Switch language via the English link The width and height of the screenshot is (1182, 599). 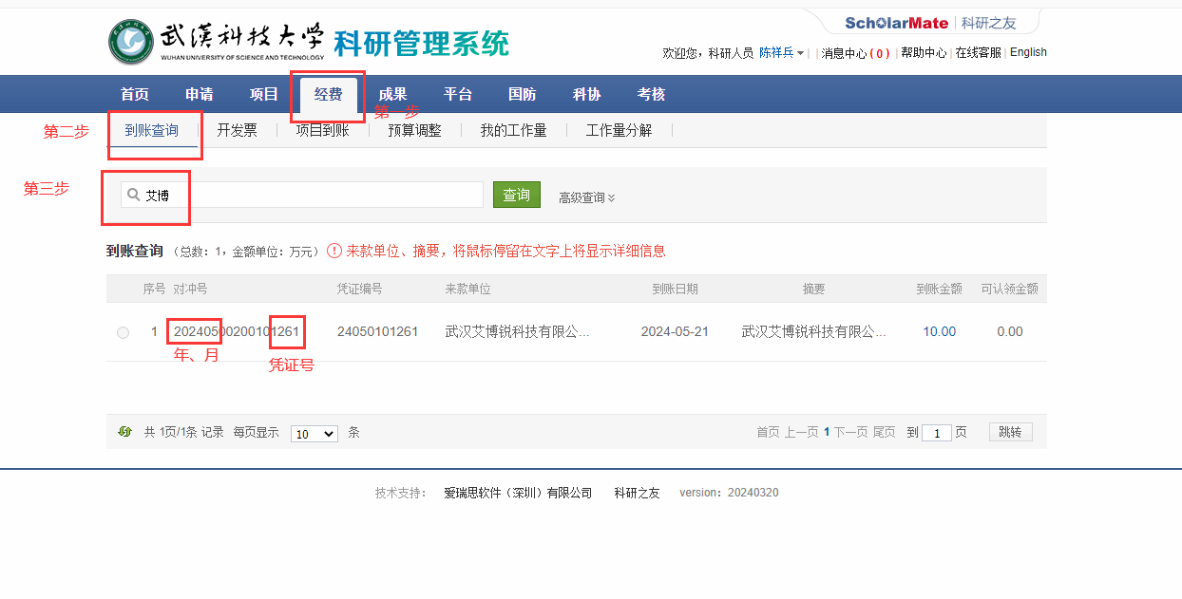coord(1028,52)
